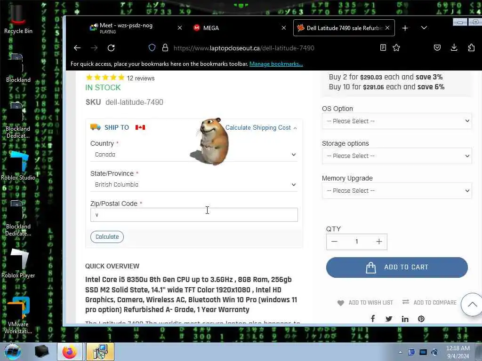This screenshot has width=482, height=361.
Task: Click the taskbar computer setup icon
Action: coord(100,352)
